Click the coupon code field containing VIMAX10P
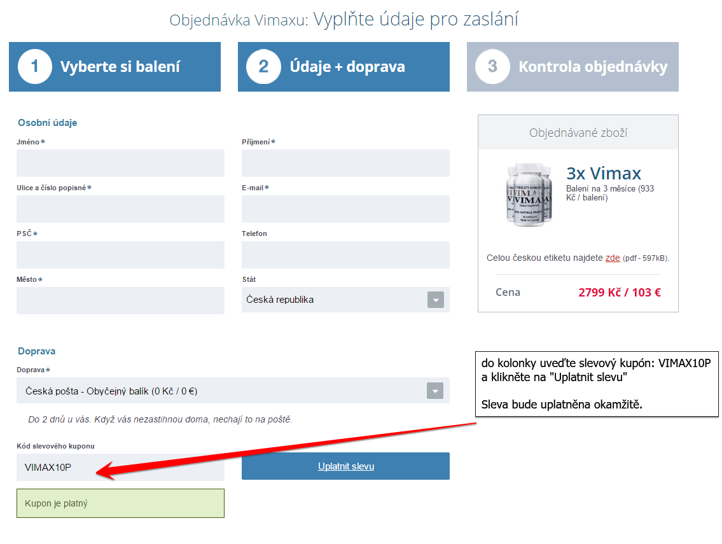Viewport: 722px width, 544px height. pos(120,468)
